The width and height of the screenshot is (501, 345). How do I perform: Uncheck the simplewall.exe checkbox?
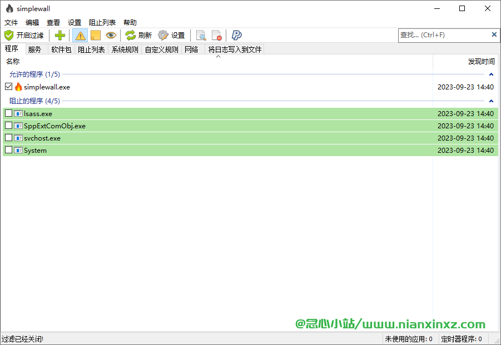[9, 87]
